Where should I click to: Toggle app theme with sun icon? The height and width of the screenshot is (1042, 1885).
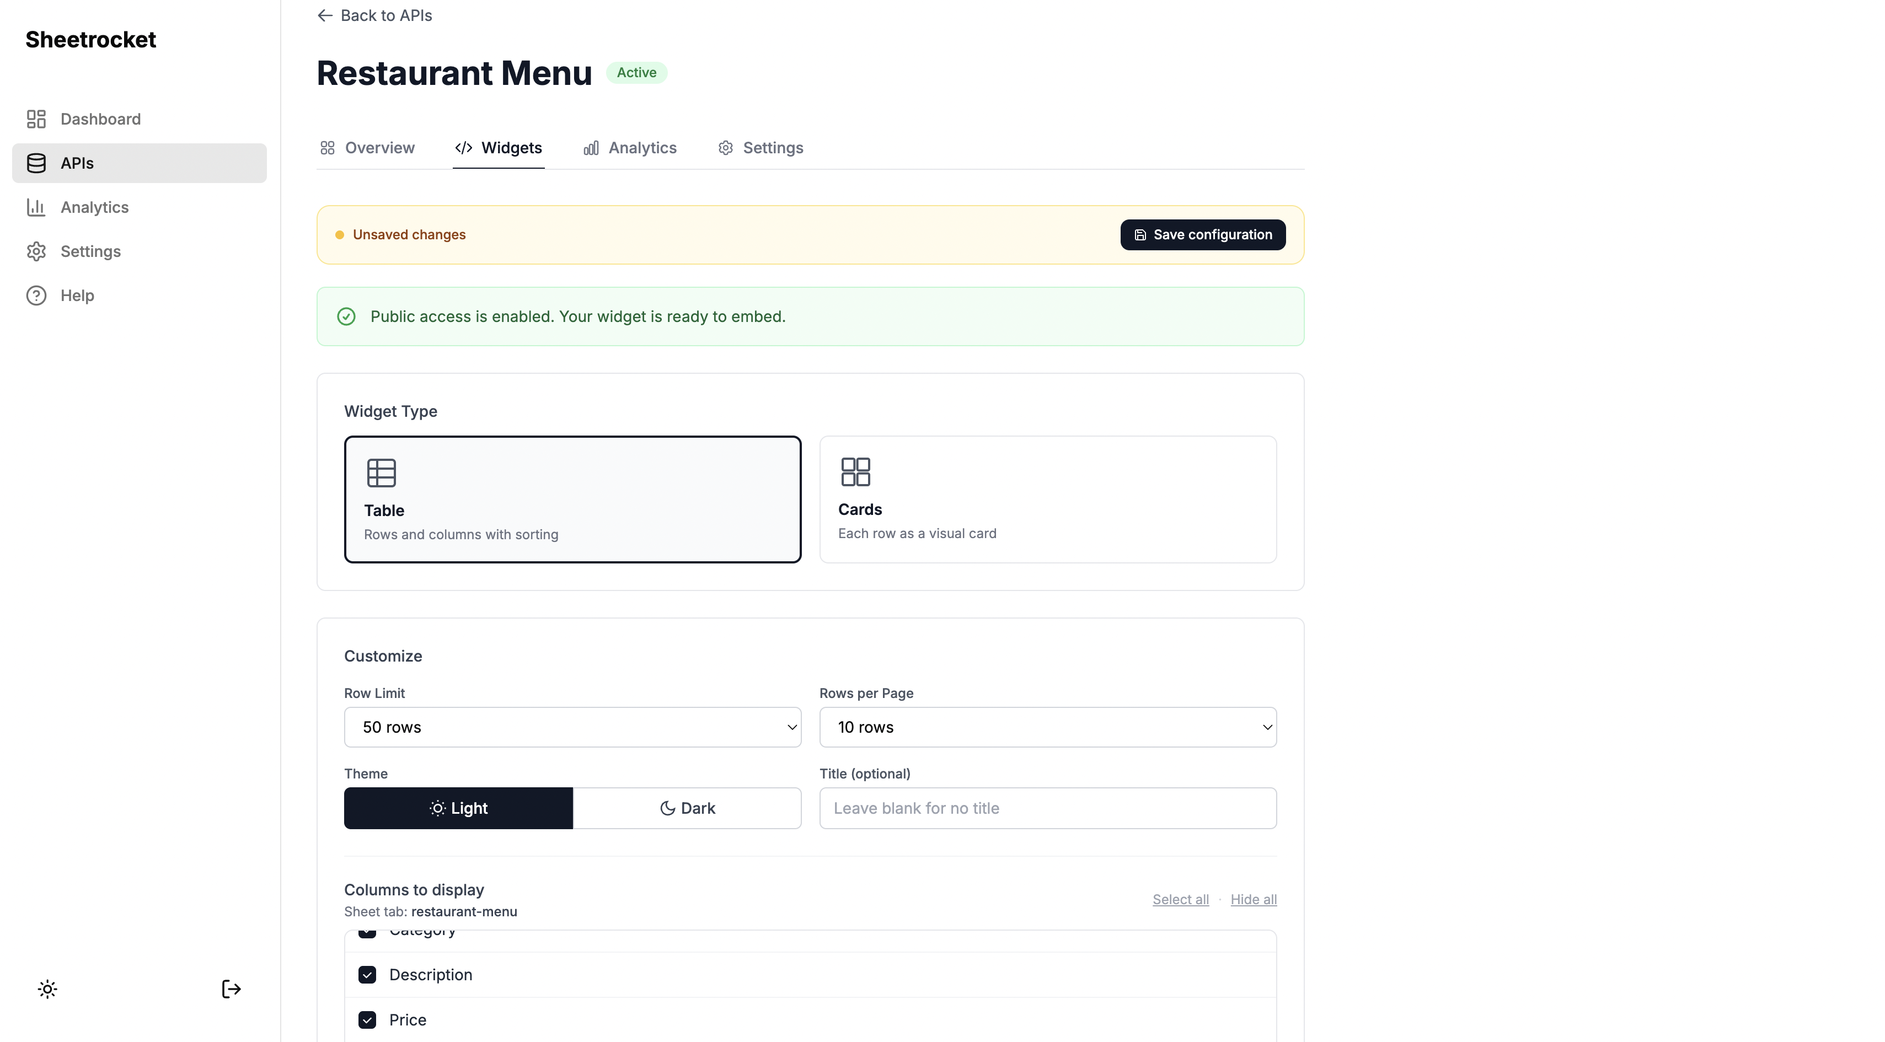click(x=47, y=989)
